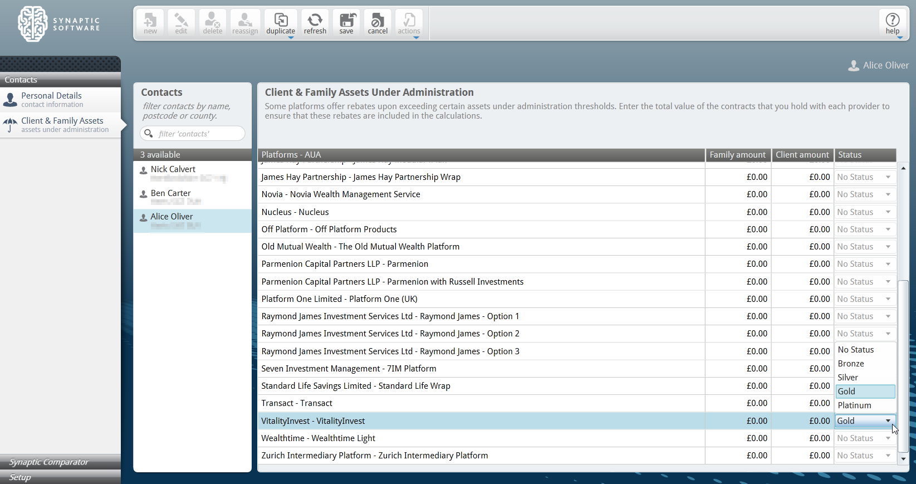Click Alice Oliver's person icon in contacts list

click(144, 217)
